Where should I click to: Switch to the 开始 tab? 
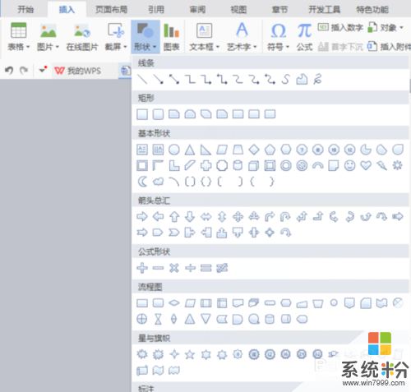(25, 10)
